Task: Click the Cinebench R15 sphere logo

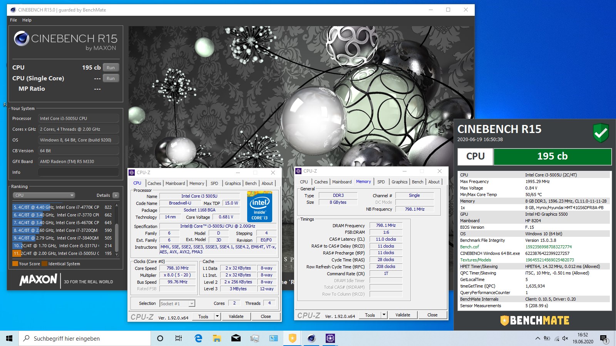Action: (22, 38)
